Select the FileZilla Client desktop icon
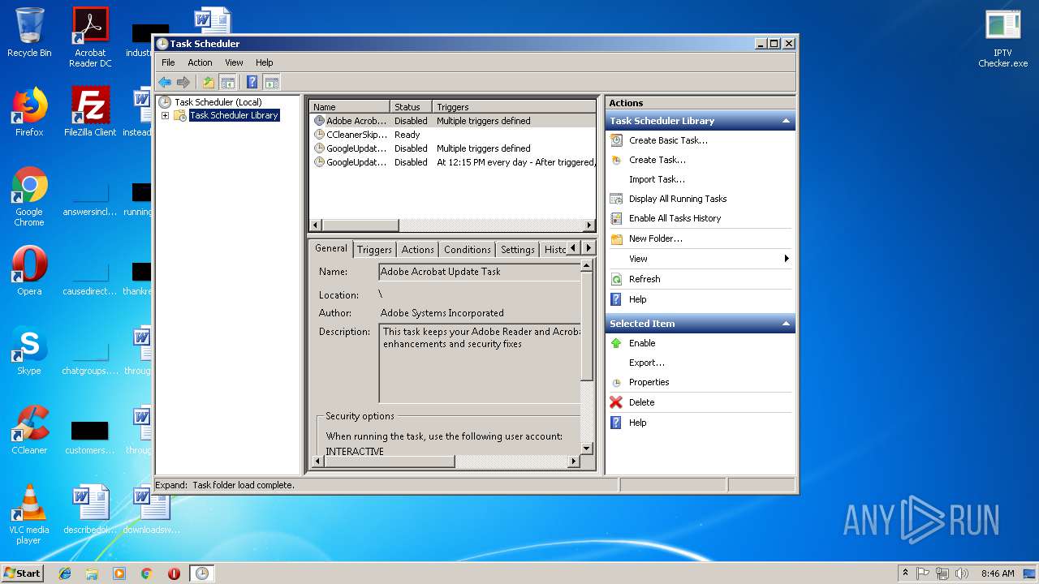Viewport: 1039px width, 584px height. click(x=90, y=112)
